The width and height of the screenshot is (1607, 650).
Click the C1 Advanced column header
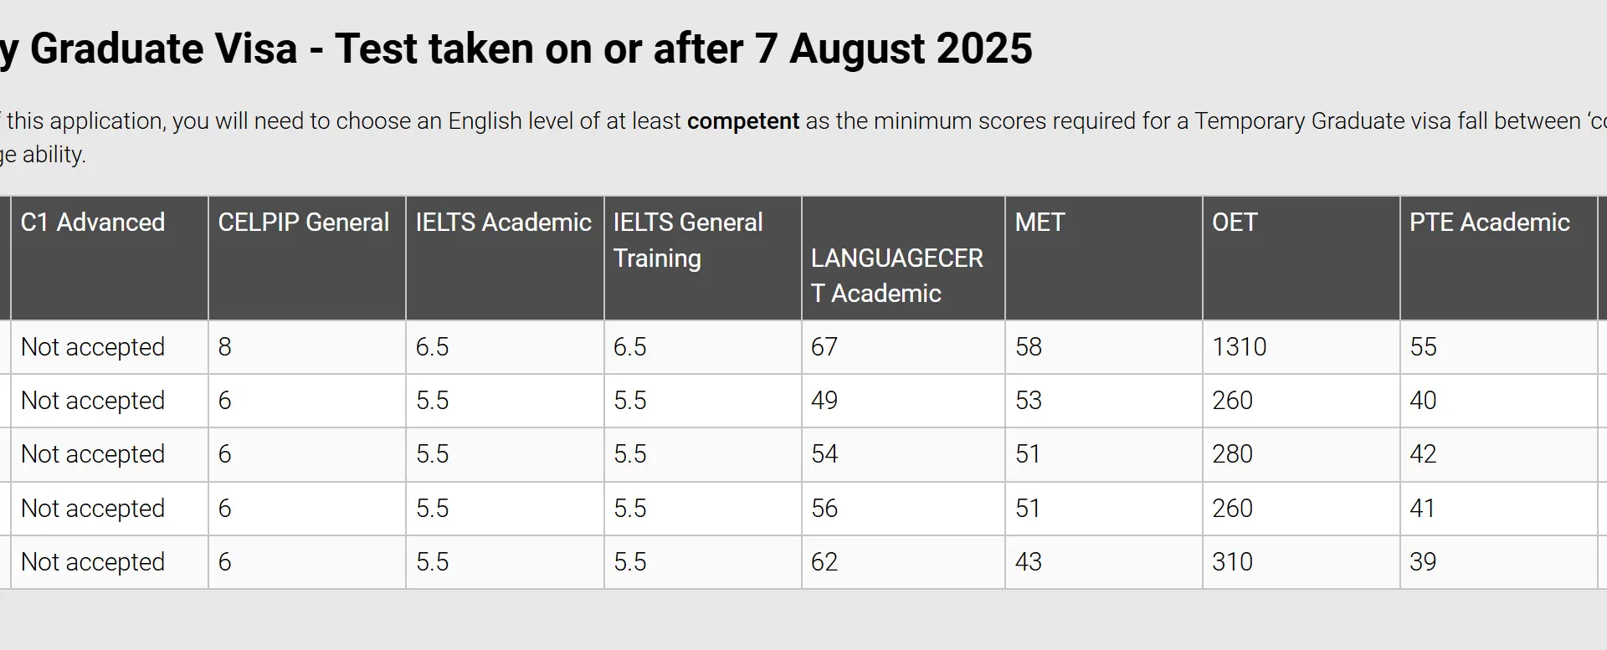click(93, 223)
